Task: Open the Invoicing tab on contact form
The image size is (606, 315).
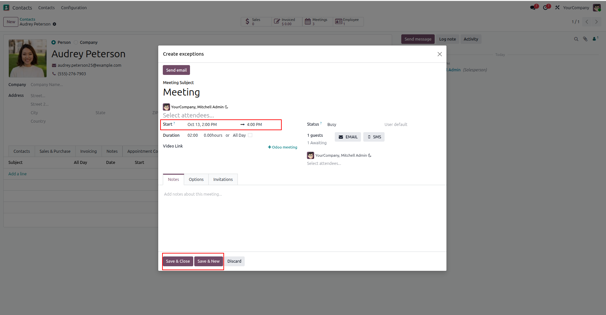Action: [x=88, y=151]
